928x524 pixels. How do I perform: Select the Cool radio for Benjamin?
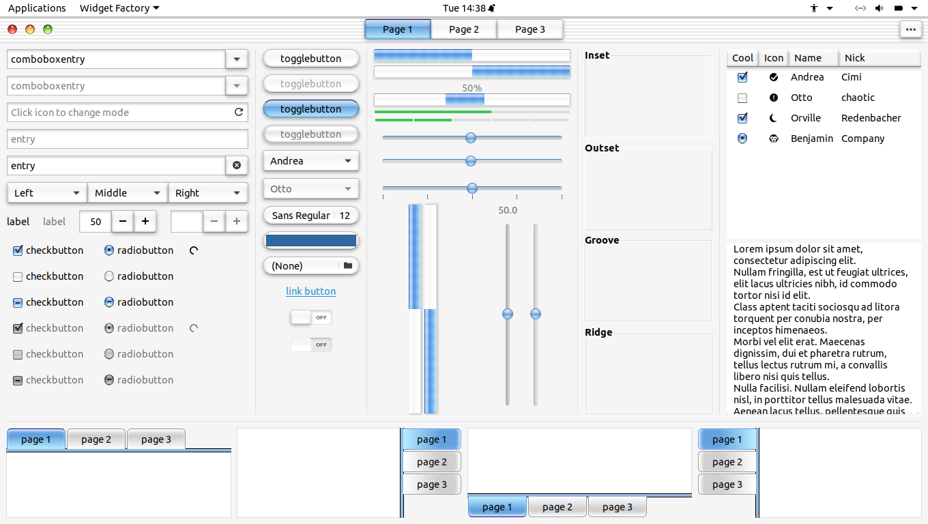point(742,139)
